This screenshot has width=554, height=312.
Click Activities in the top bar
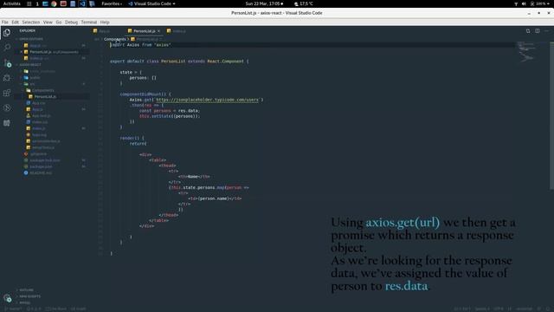coord(11,3)
